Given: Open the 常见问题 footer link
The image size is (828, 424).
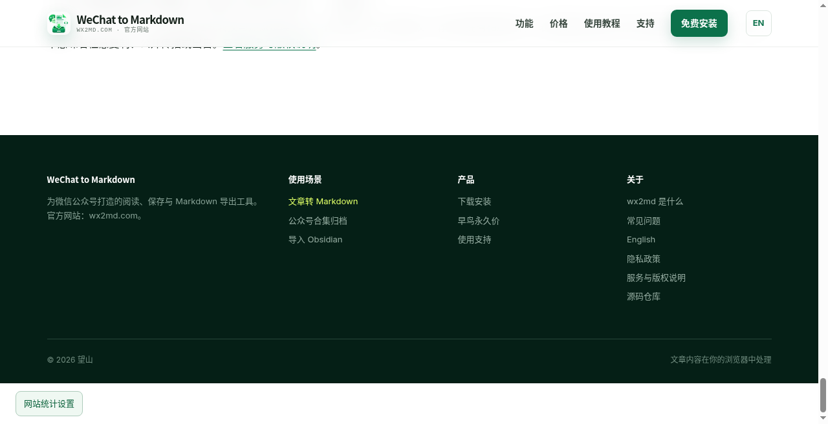Looking at the screenshot, I should pyautogui.click(x=644, y=221).
